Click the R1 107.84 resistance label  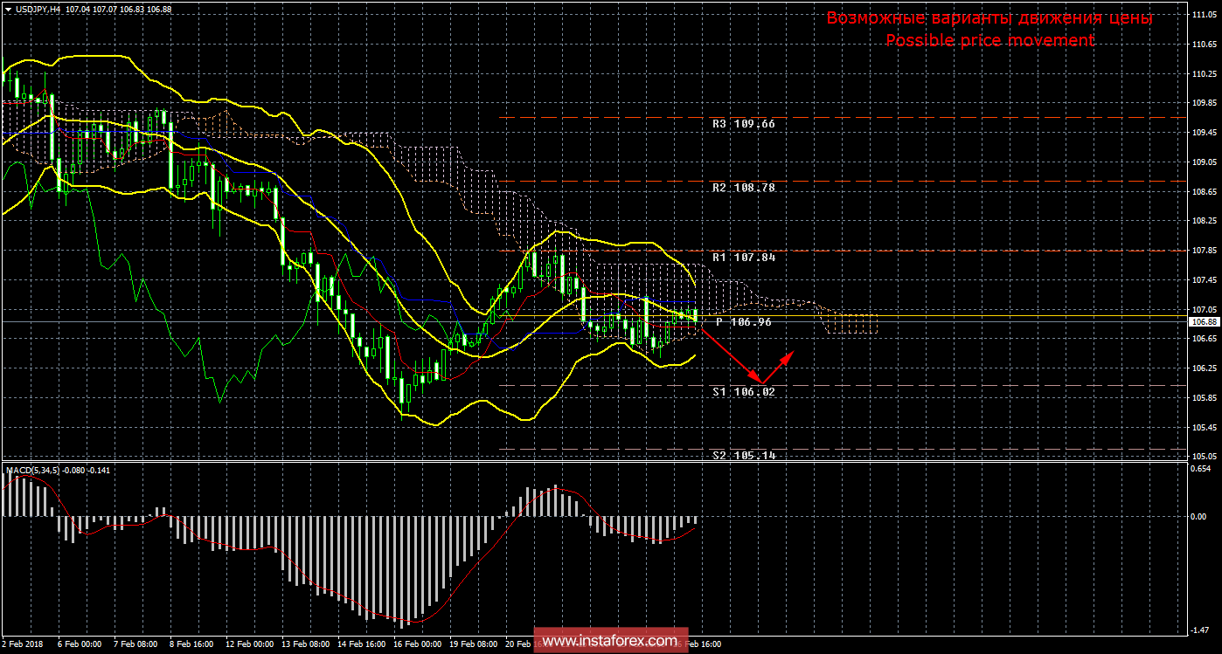click(x=744, y=258)
